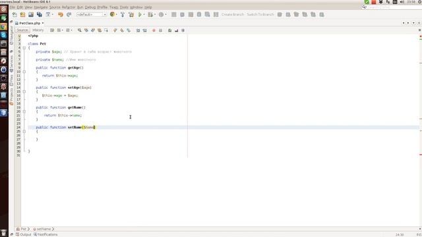Switch to the History view
The height and width of the screenshot is (237, 422).
pos(38,30)
